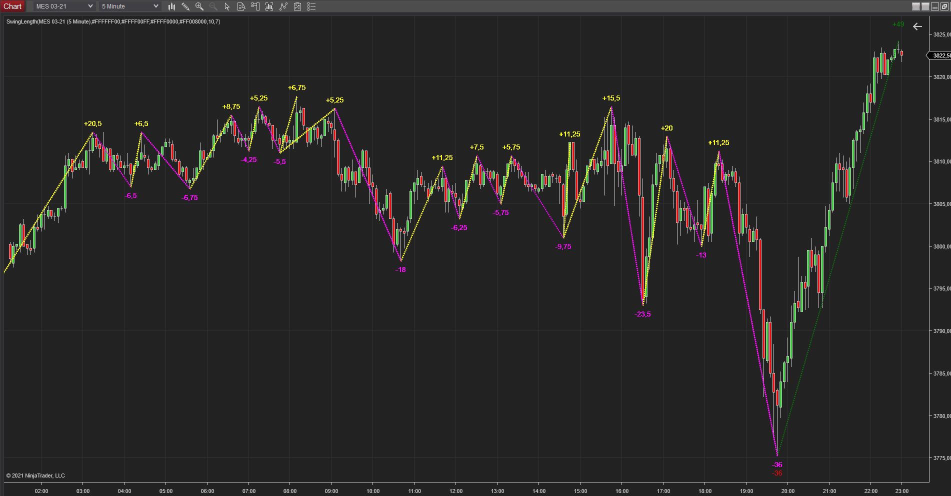Viewport: 951px width, 496px height.
Task: Click the green +49 swing label
Action: coord(898,24)
